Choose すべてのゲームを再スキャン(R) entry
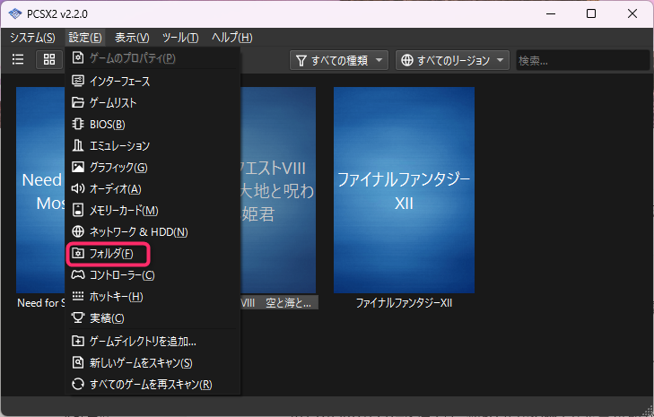The image size is (654, 417). pyautogui.click(x=153, y=384)
